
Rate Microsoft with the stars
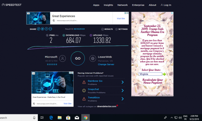click(x=52, y=64)
